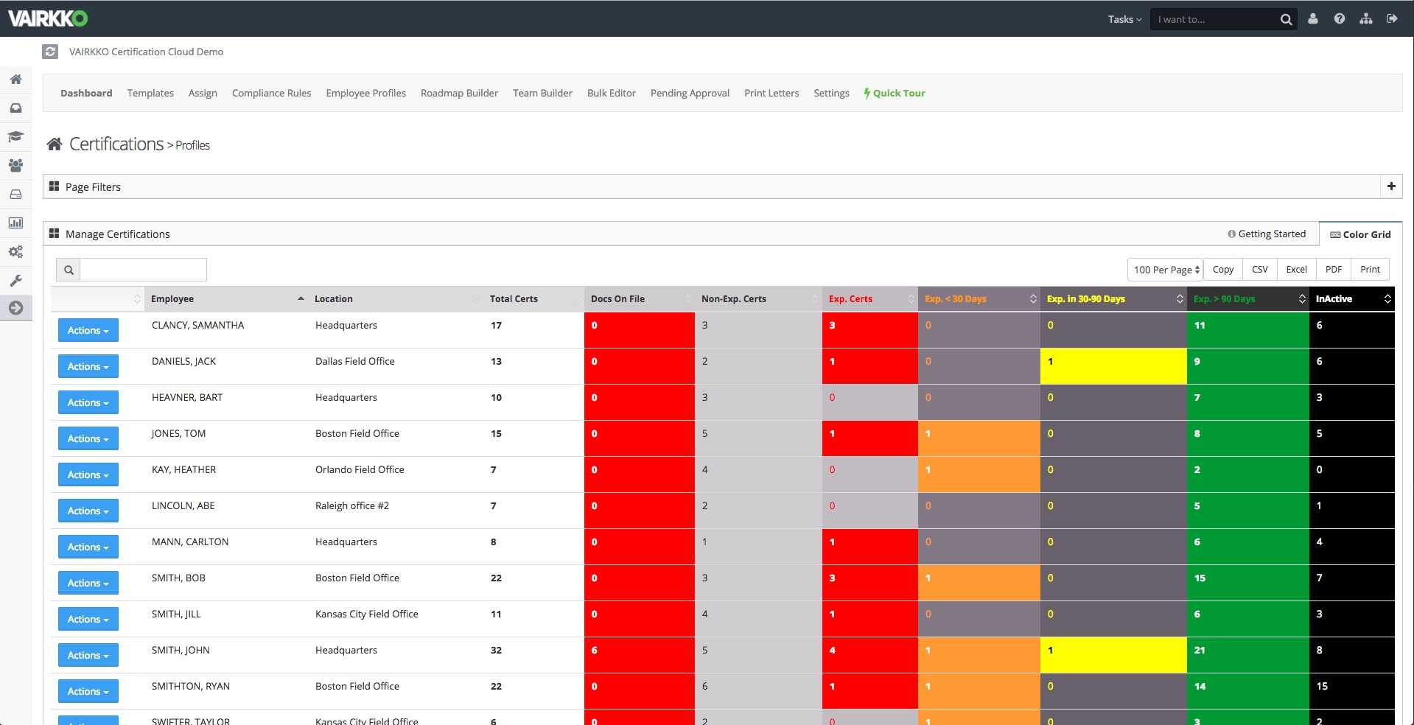The image size is (1414, 725).
Task: Open the Tasks menu in header
Action: tap(1124, 19)
